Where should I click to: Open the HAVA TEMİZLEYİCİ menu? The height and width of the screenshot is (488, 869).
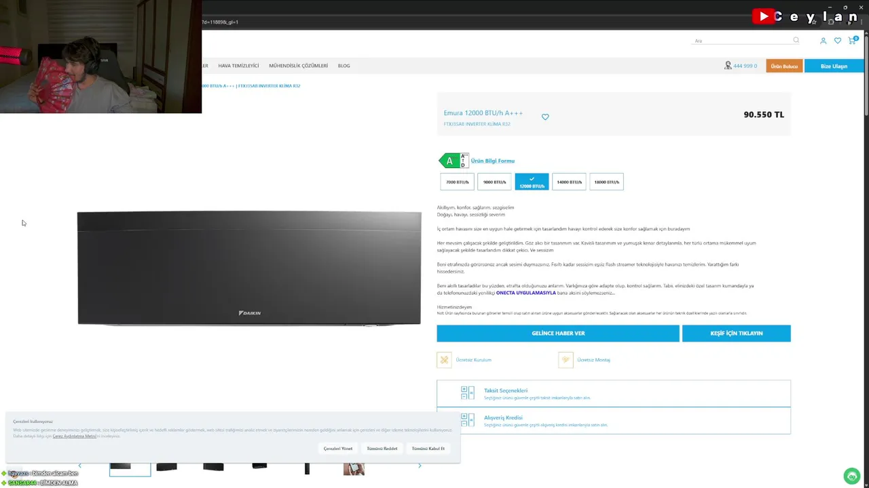[x=238, y=66]
